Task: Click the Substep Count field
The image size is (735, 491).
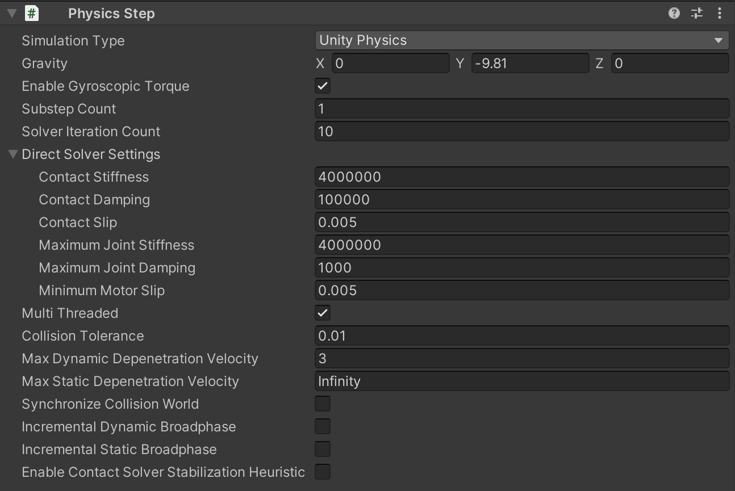Action: coord(522,108)
